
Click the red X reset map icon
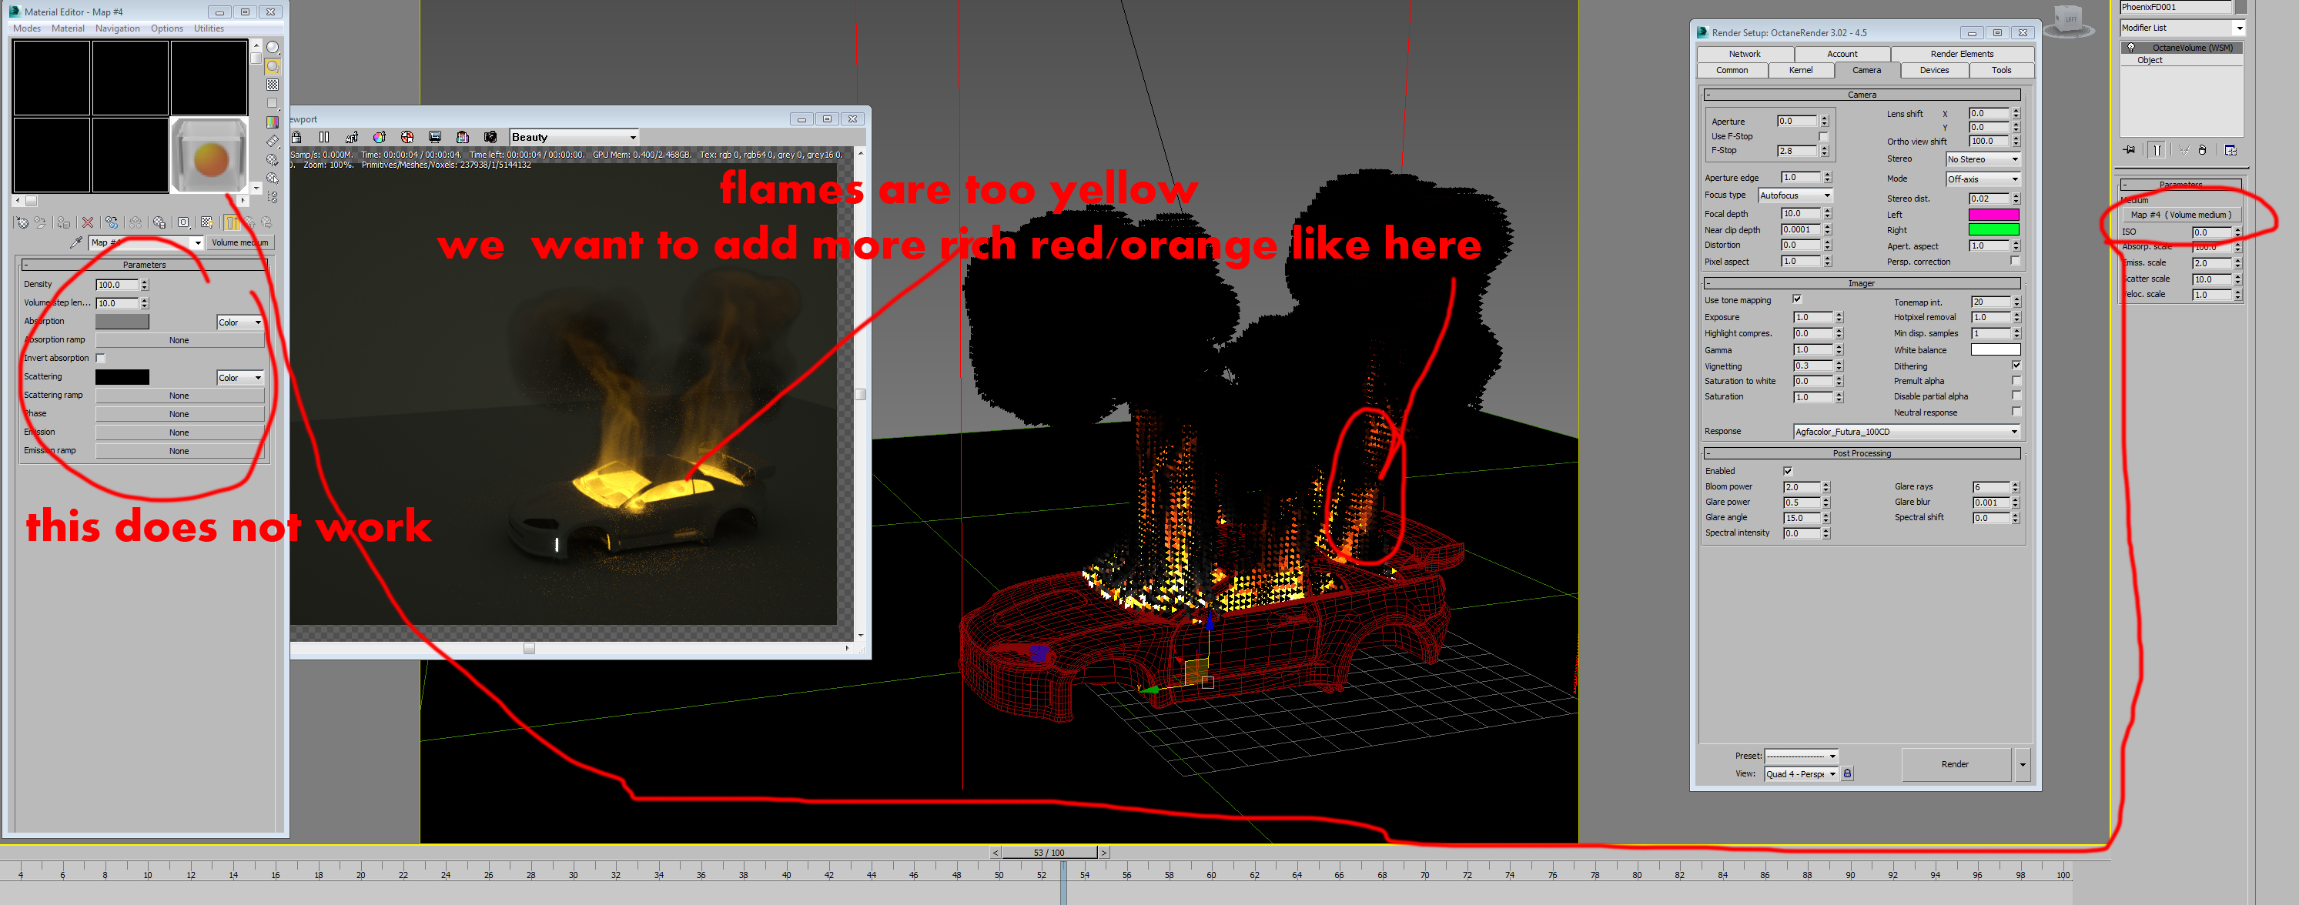tap(88, 222)
